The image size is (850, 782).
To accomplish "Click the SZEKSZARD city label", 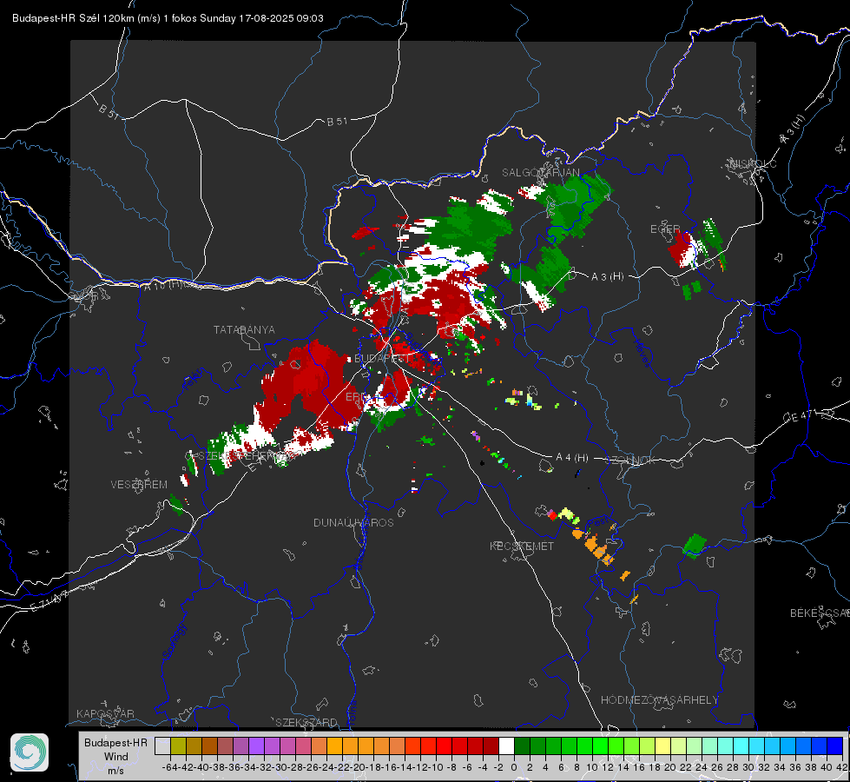I will click(306, 722).
